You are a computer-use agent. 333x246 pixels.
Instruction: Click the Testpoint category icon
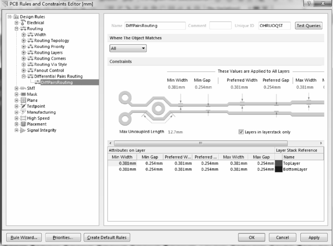[23, 106]
